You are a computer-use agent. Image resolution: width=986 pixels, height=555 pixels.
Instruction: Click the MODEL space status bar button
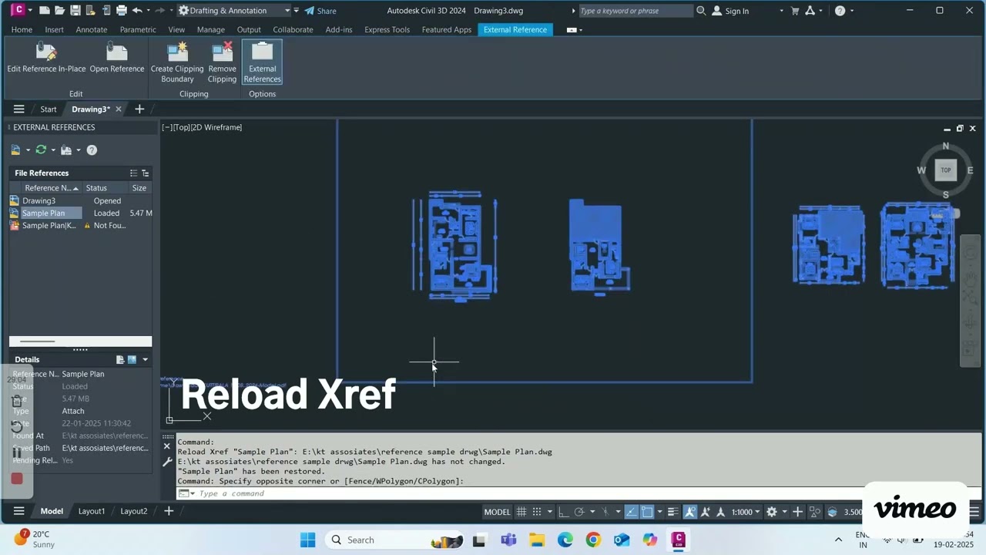pos(497,512)
